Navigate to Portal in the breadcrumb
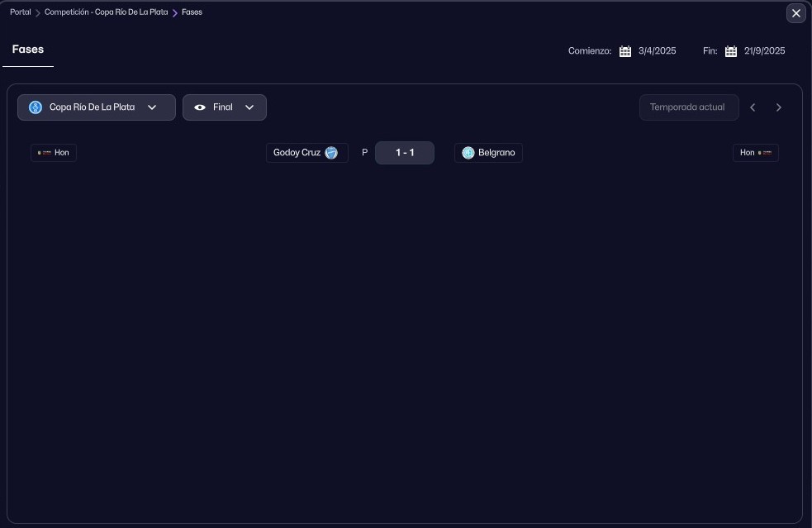Image resolution: width=812 pixels, height=528 pixels. 21,12
